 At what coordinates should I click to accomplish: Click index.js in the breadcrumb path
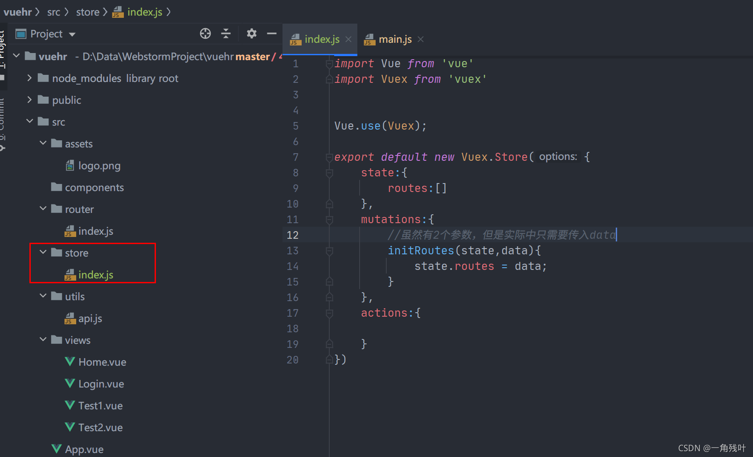144,12
